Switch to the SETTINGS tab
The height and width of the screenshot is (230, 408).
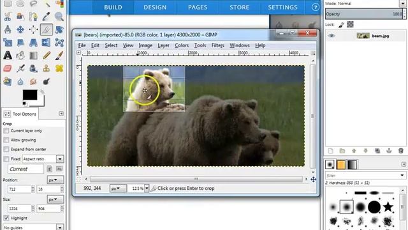click(282, 7)
